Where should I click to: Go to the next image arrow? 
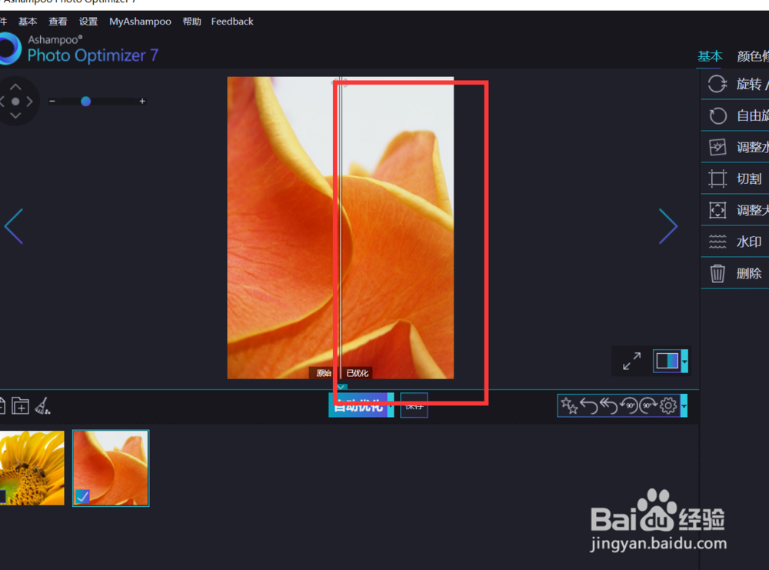667,226
